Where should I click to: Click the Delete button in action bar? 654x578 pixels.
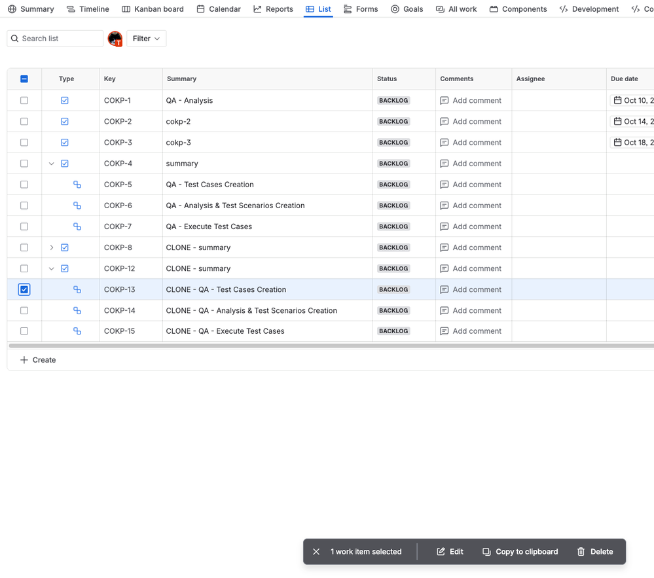point(595,552)
